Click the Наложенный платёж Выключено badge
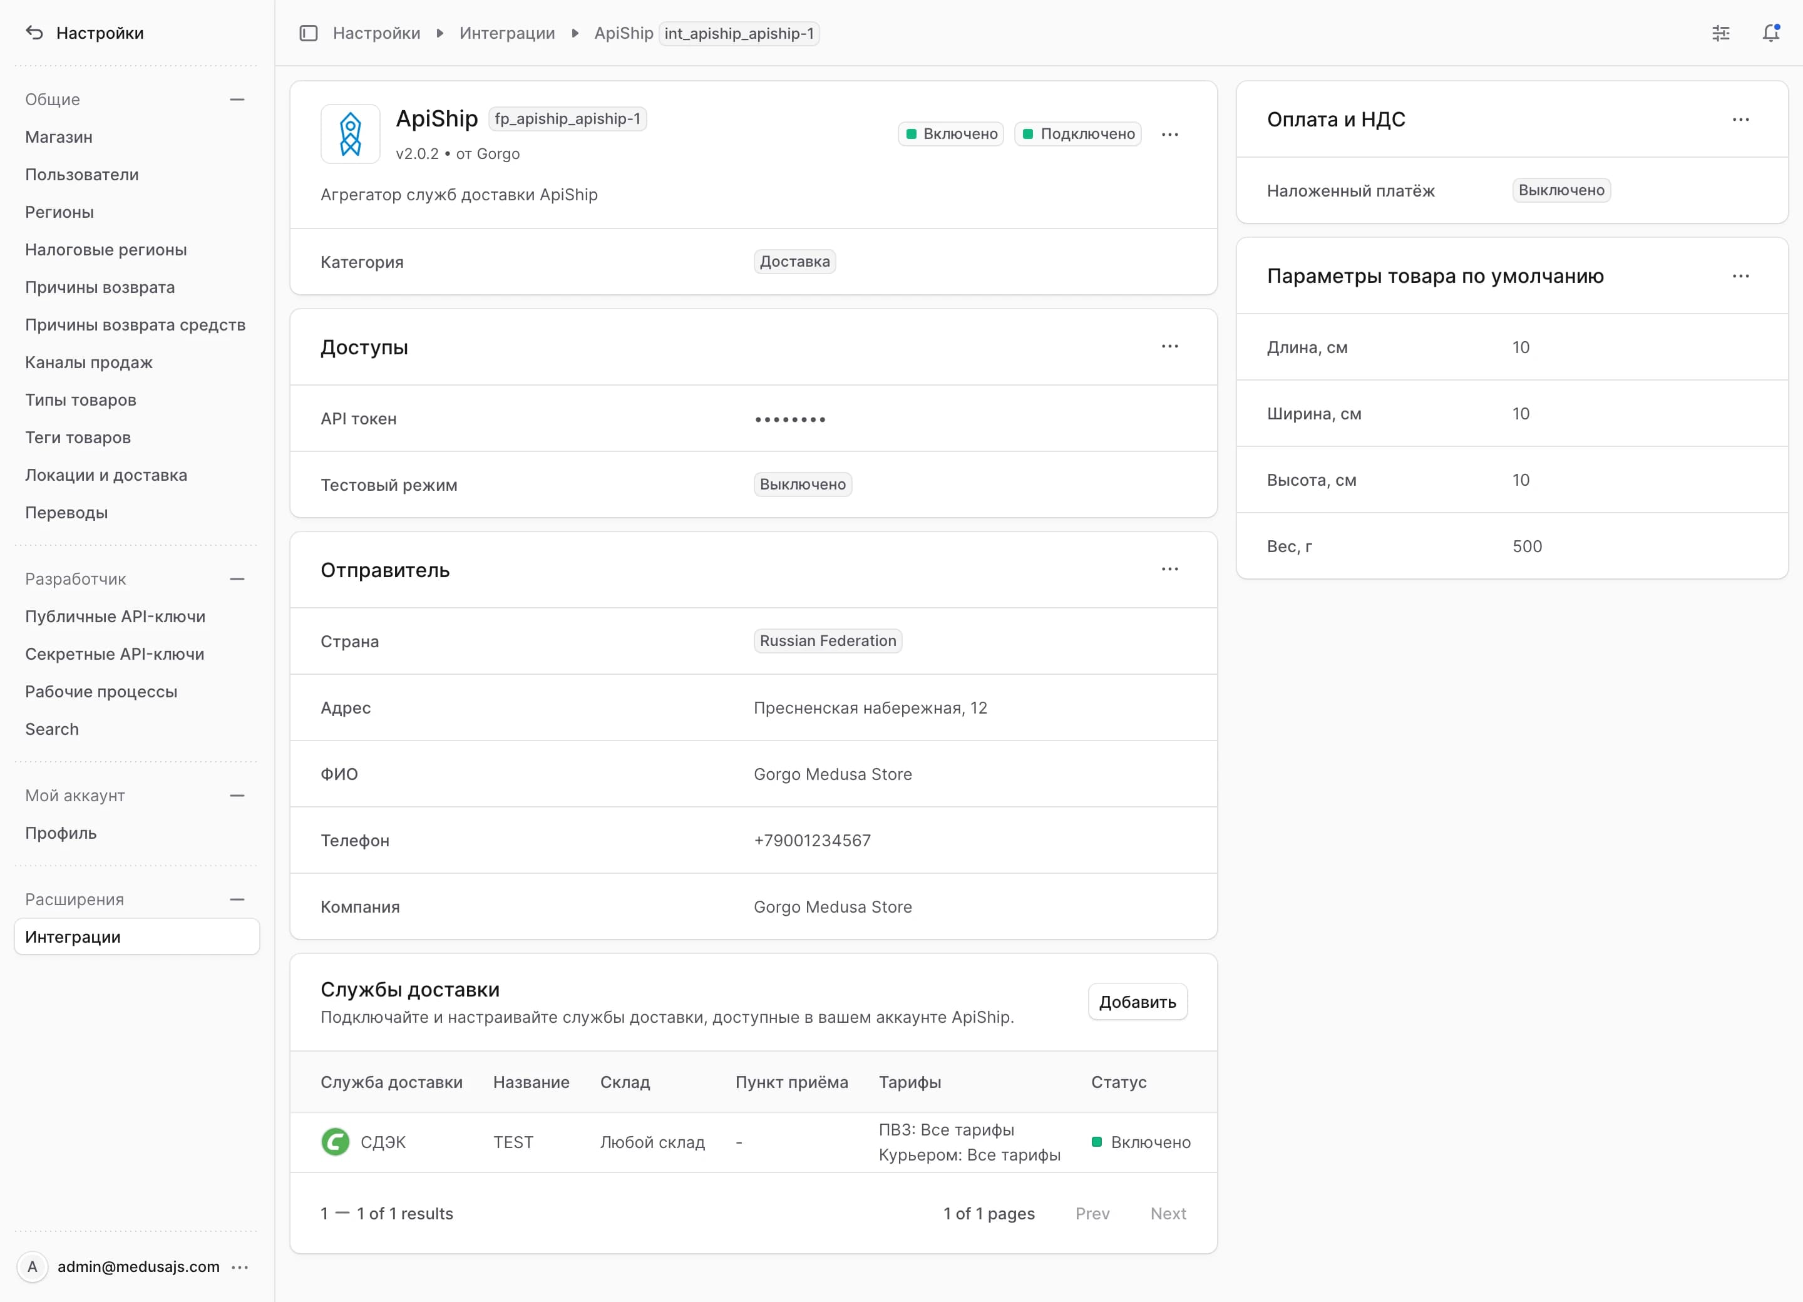The width and height of the screenshot is (1803, 1302). click(x=1561, y=191)
